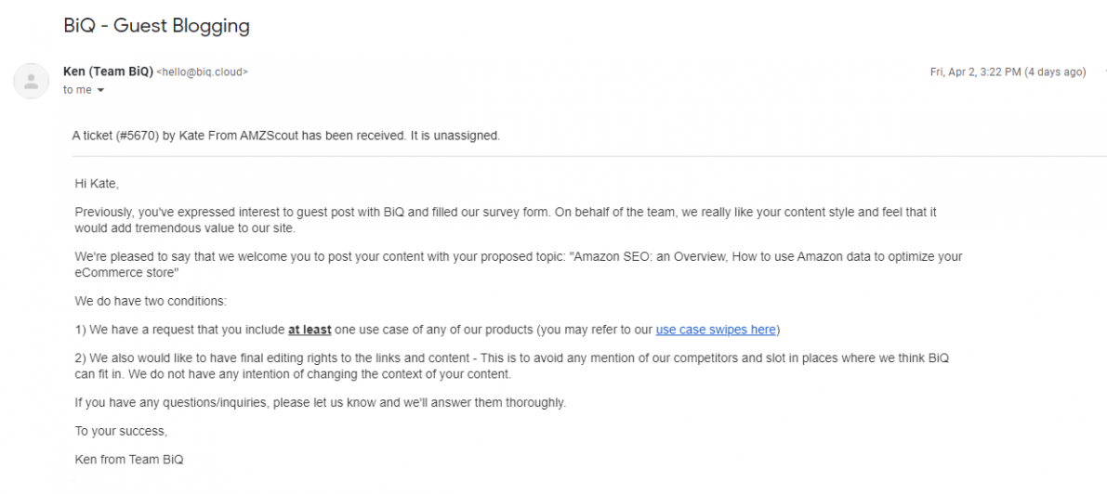Image resolution: width=1107 pixels, height=494 pixels.
Task: Click the bold underlined 'at least' text
Action: pyautogui.click(x=310, y=330)
